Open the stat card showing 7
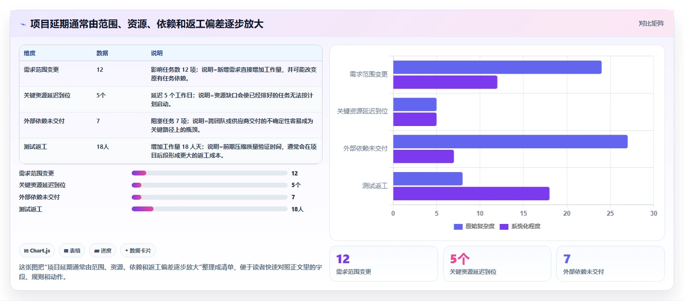 [610, 264]
